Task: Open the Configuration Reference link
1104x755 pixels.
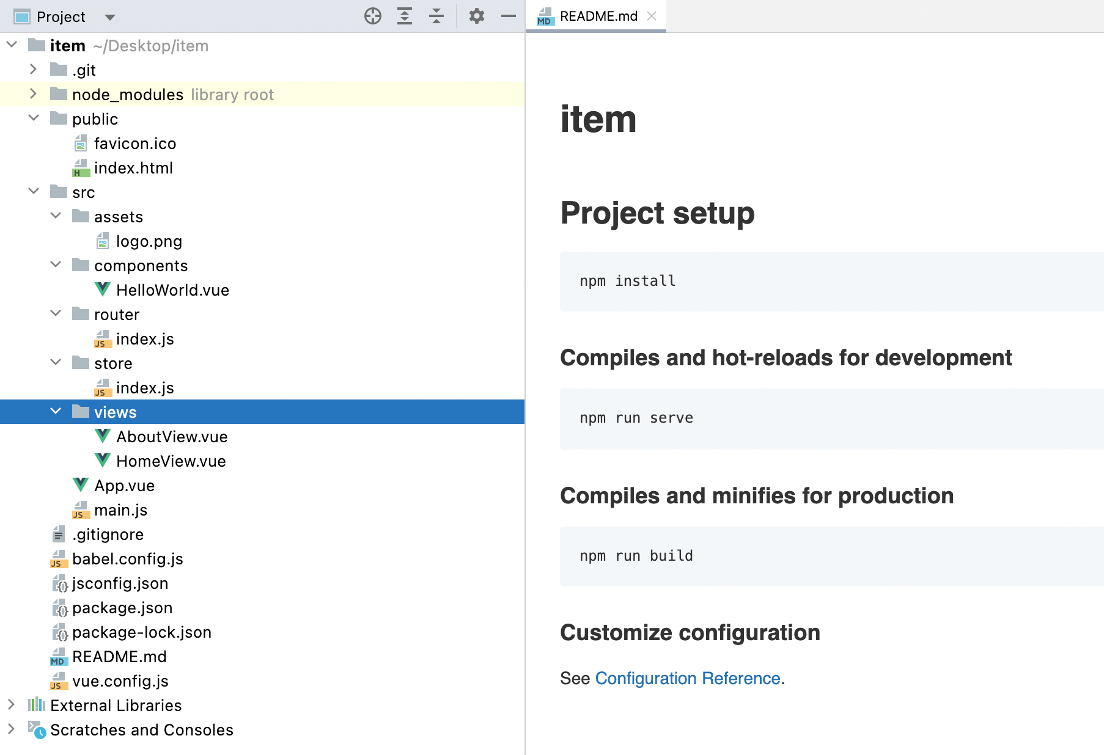Action: (x=688, y=678)
